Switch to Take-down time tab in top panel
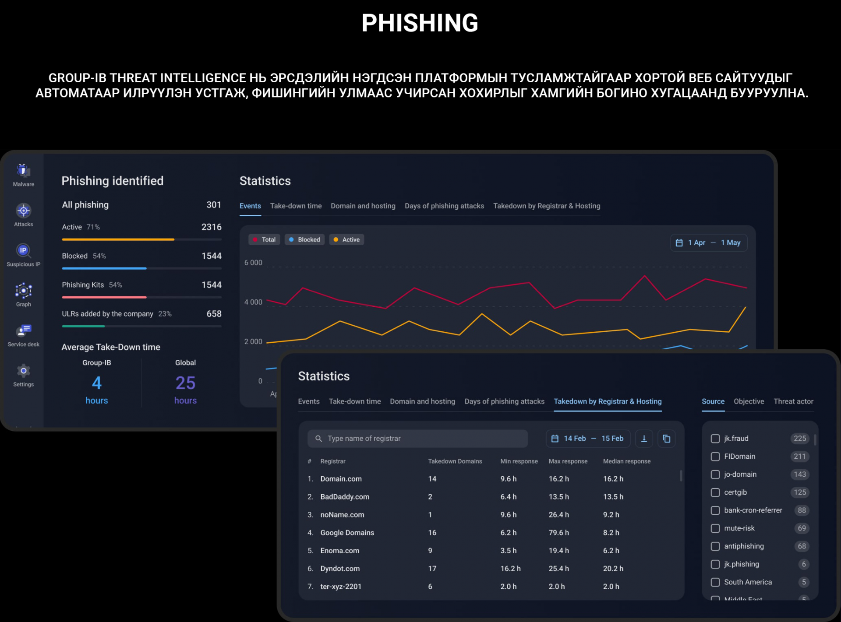 click(296, 206)
